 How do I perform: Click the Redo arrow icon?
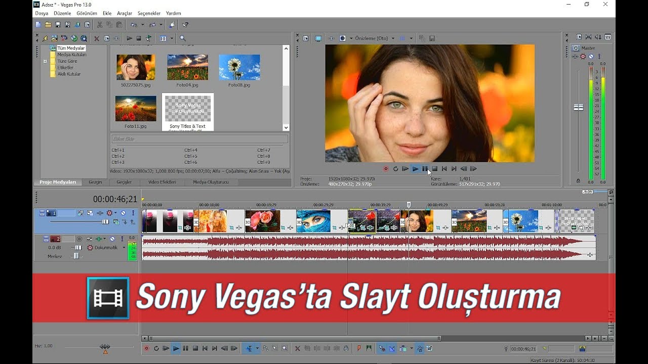(152, 24)
